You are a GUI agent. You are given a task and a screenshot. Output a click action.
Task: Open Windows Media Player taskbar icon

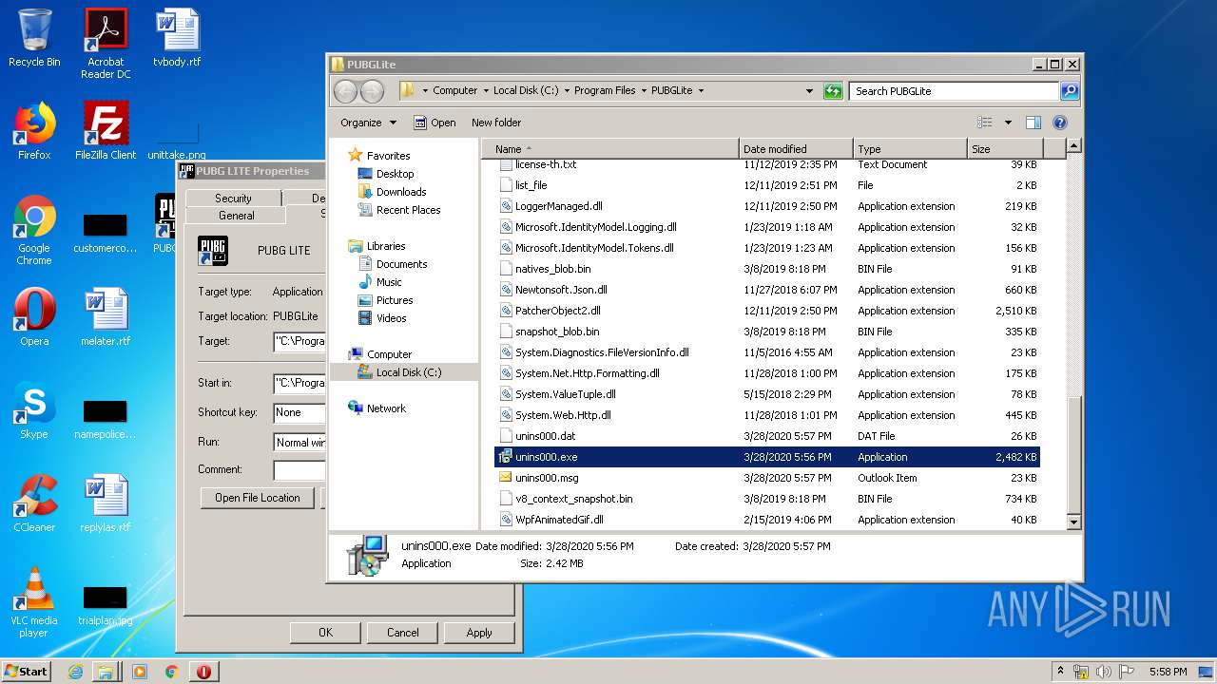[140, 672]
